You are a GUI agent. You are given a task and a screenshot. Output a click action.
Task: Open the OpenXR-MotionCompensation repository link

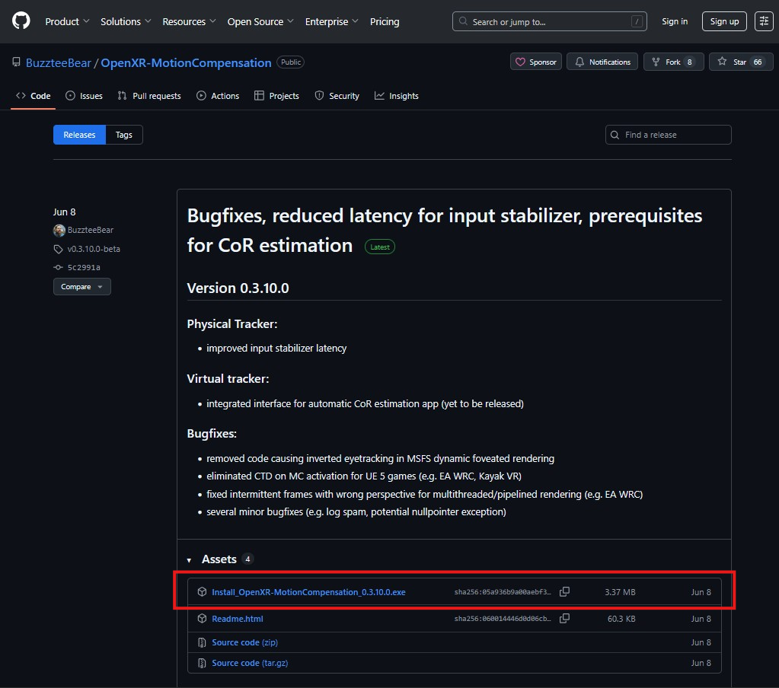[x=186, y=63]
